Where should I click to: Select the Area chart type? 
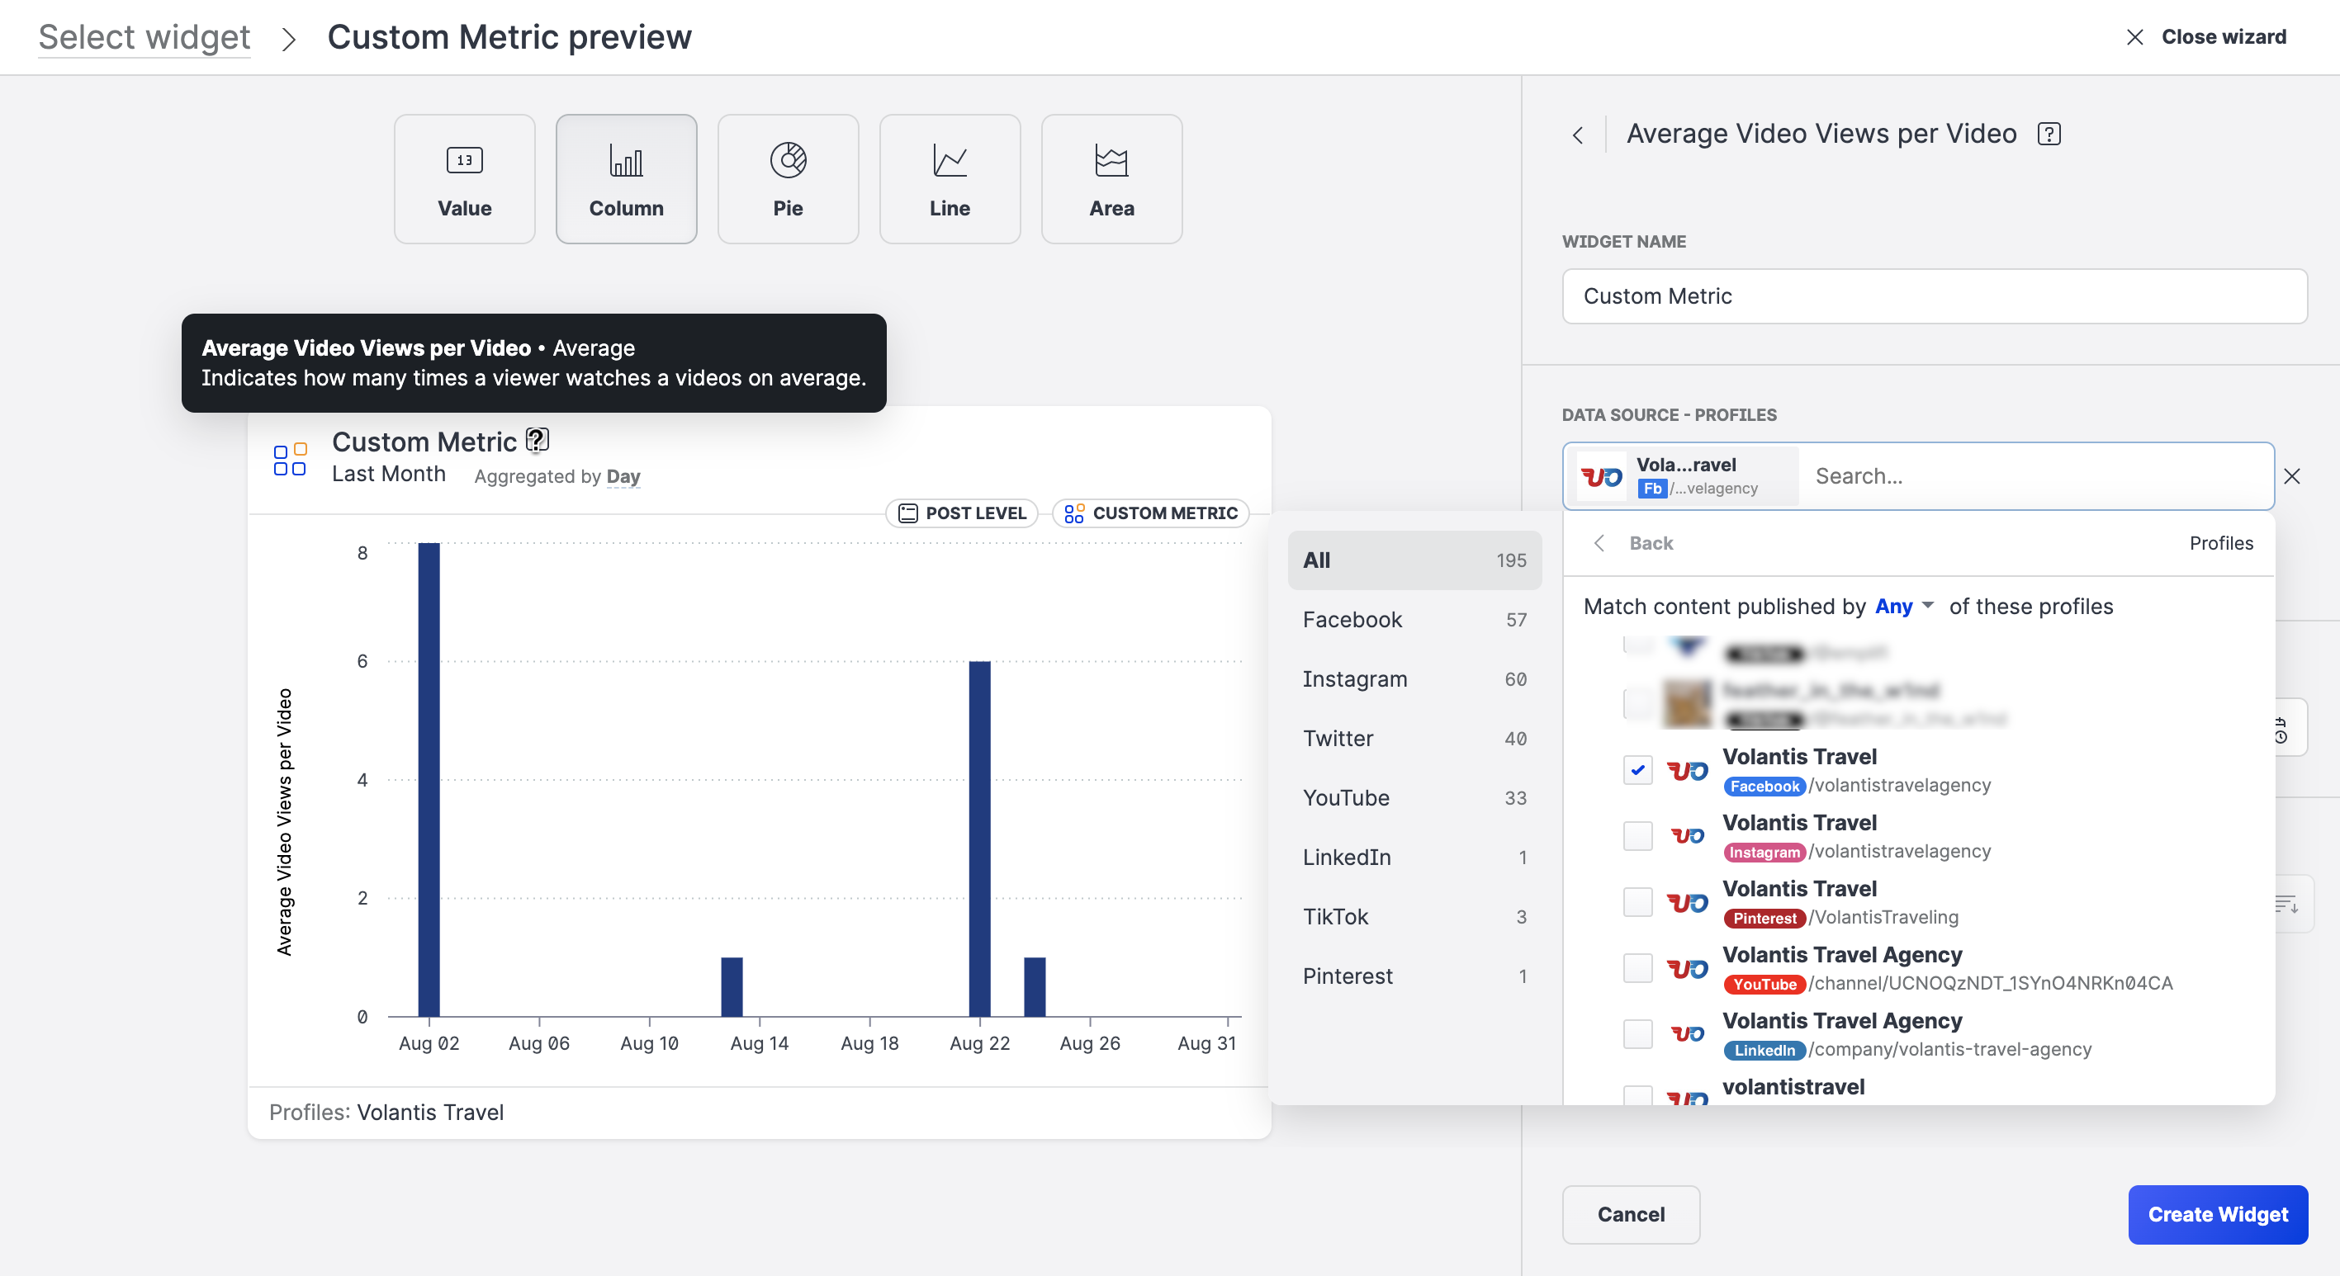[x=1111, y=178]
